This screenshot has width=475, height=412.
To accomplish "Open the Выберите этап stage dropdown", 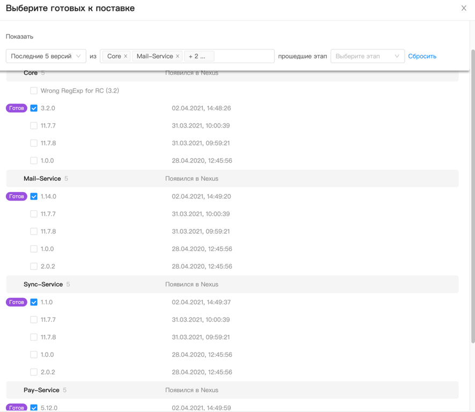I will pyautogui.click(x=367, y=56).
